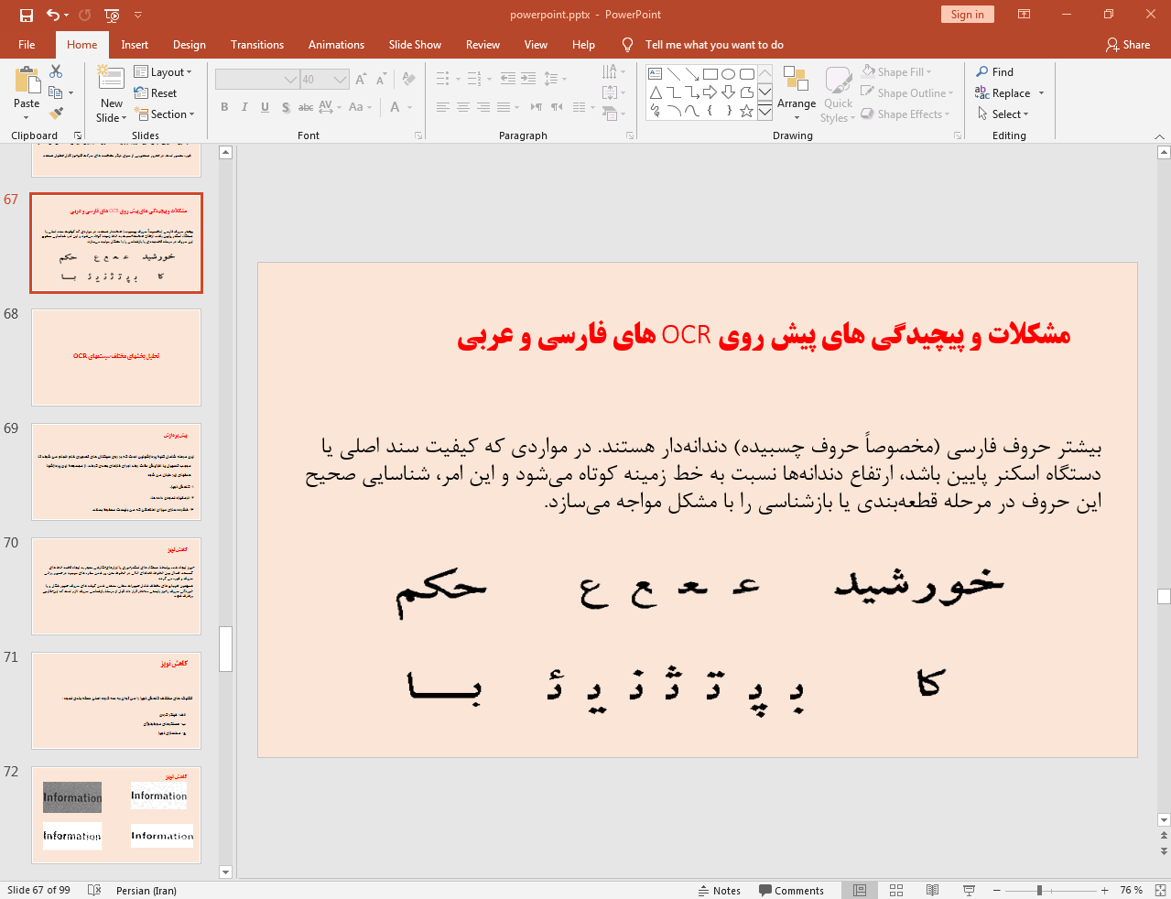
Task: Switch to the Transitions tab
Action: coord(257,44)
